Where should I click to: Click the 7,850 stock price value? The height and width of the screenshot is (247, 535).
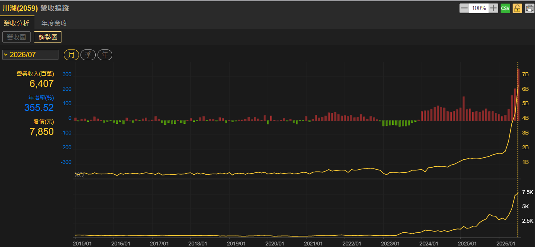[x=42, y=131]
